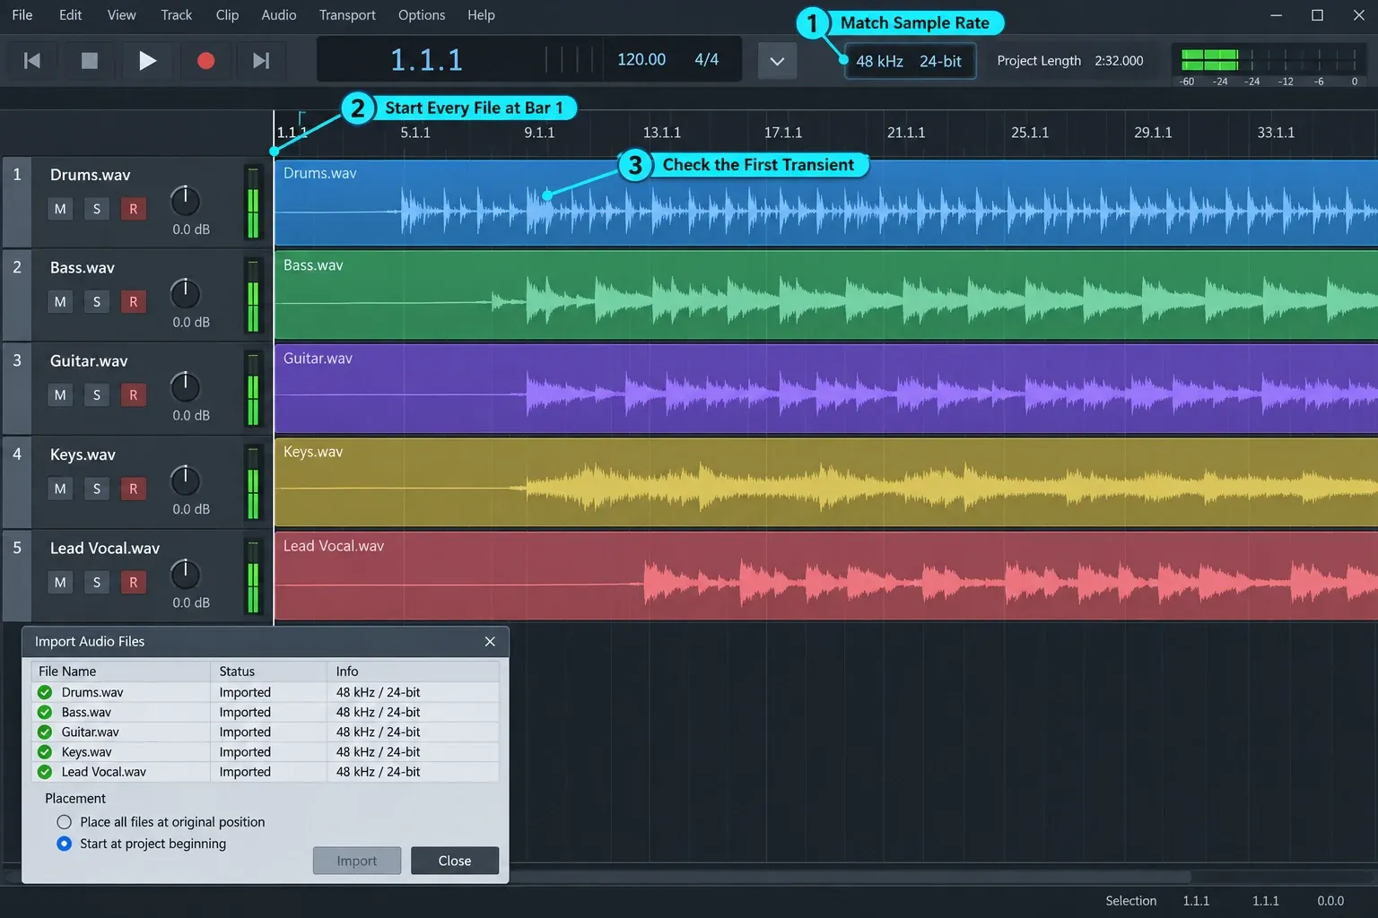1378x918 pixels.
Task: Record-arm the Bass.wav track
Action: (134, 301)
